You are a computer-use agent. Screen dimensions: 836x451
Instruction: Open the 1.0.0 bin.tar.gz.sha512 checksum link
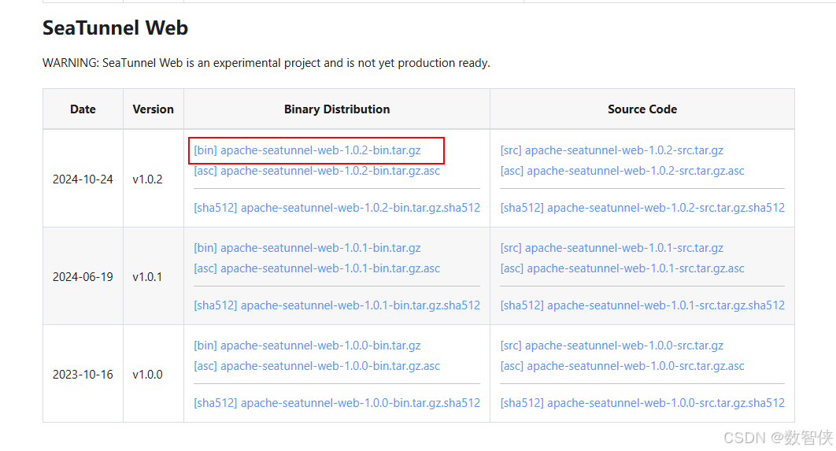[x=336, y=403]
